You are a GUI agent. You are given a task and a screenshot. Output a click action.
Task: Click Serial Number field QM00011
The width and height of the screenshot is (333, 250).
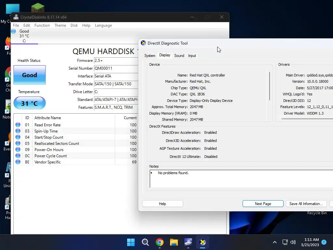[116, 68]
